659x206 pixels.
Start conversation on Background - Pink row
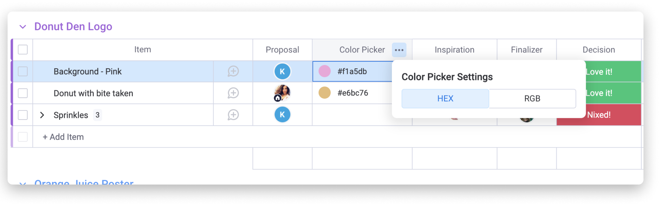tap(233, 71)
